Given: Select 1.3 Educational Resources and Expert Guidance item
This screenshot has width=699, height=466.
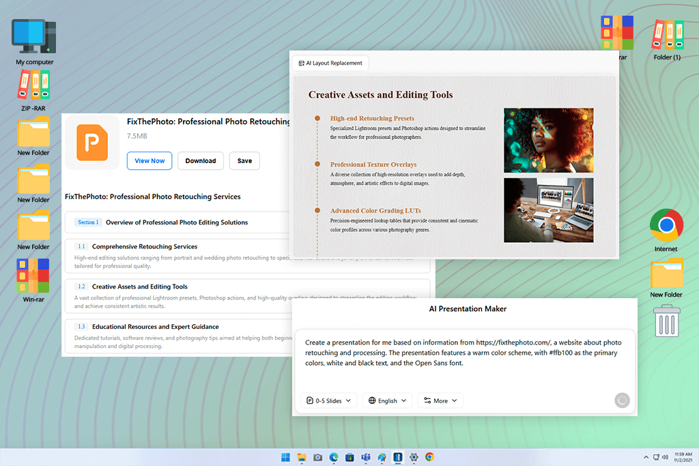Looking at the screenshot, I should (x=178, y=336).
